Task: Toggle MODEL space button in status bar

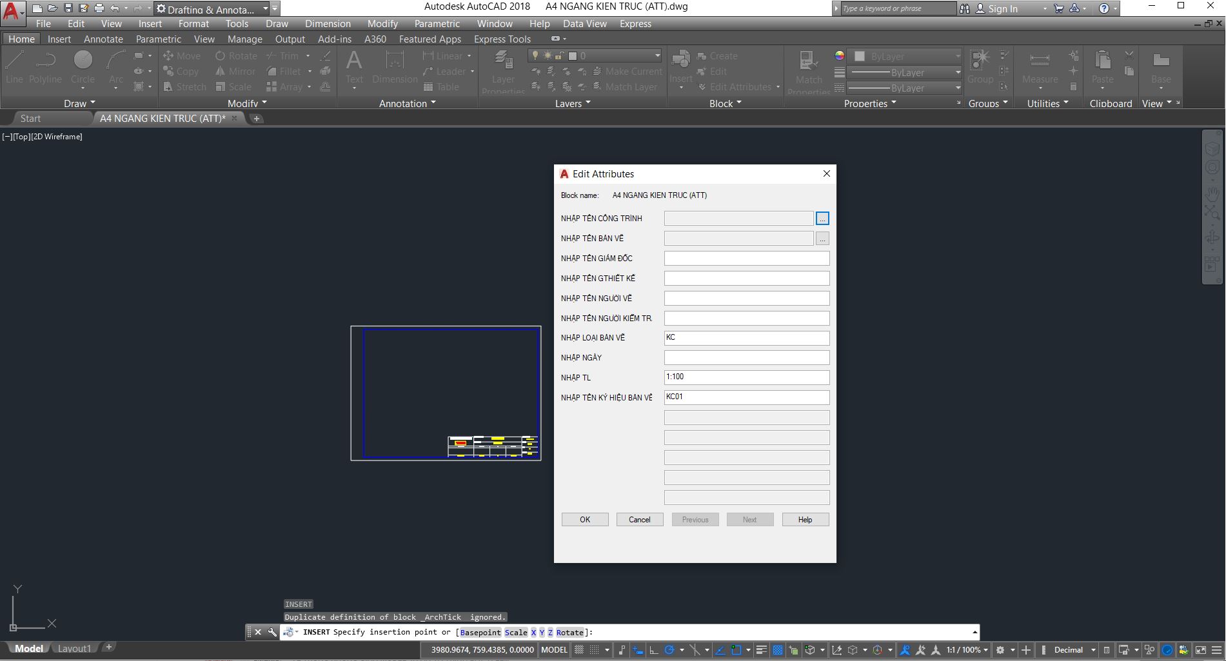Action: tap(554, 650)
